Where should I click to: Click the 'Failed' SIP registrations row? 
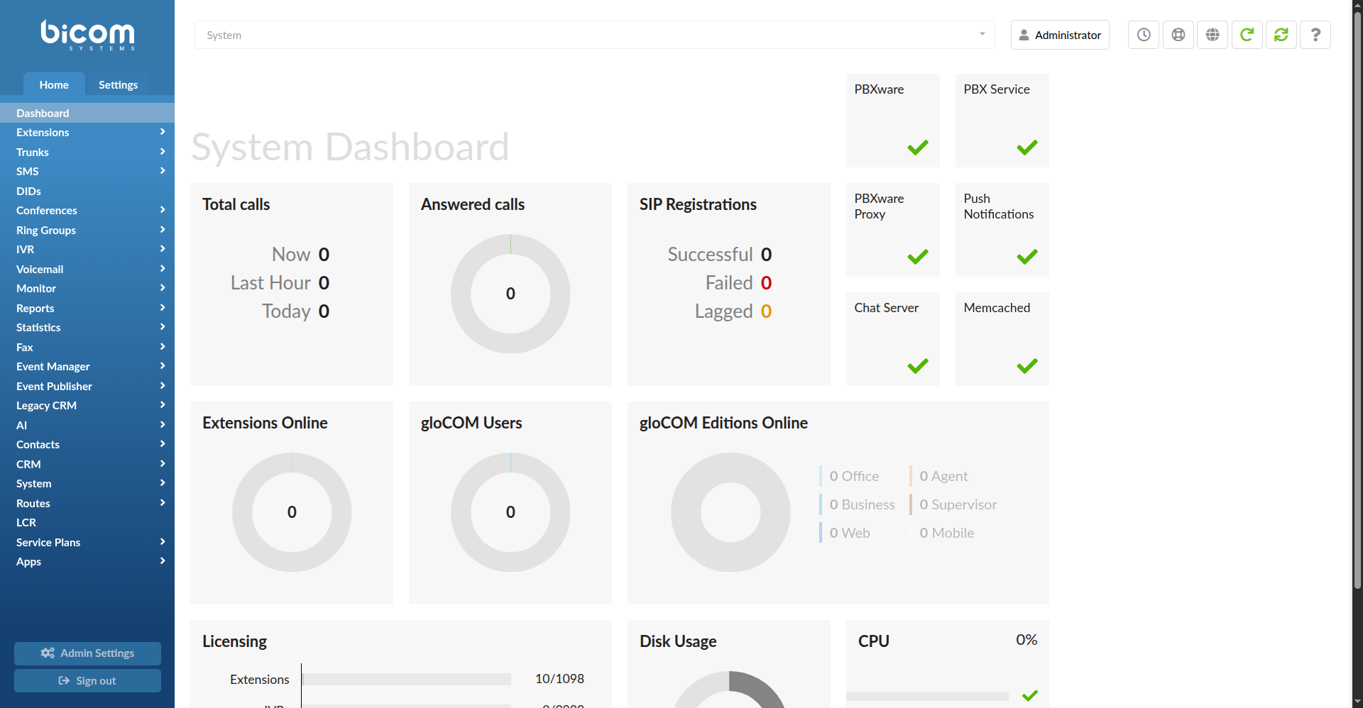738,282
